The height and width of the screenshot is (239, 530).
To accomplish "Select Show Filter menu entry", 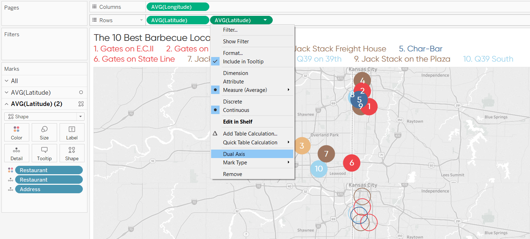I will pyautogui.click(x=252, y=42).
